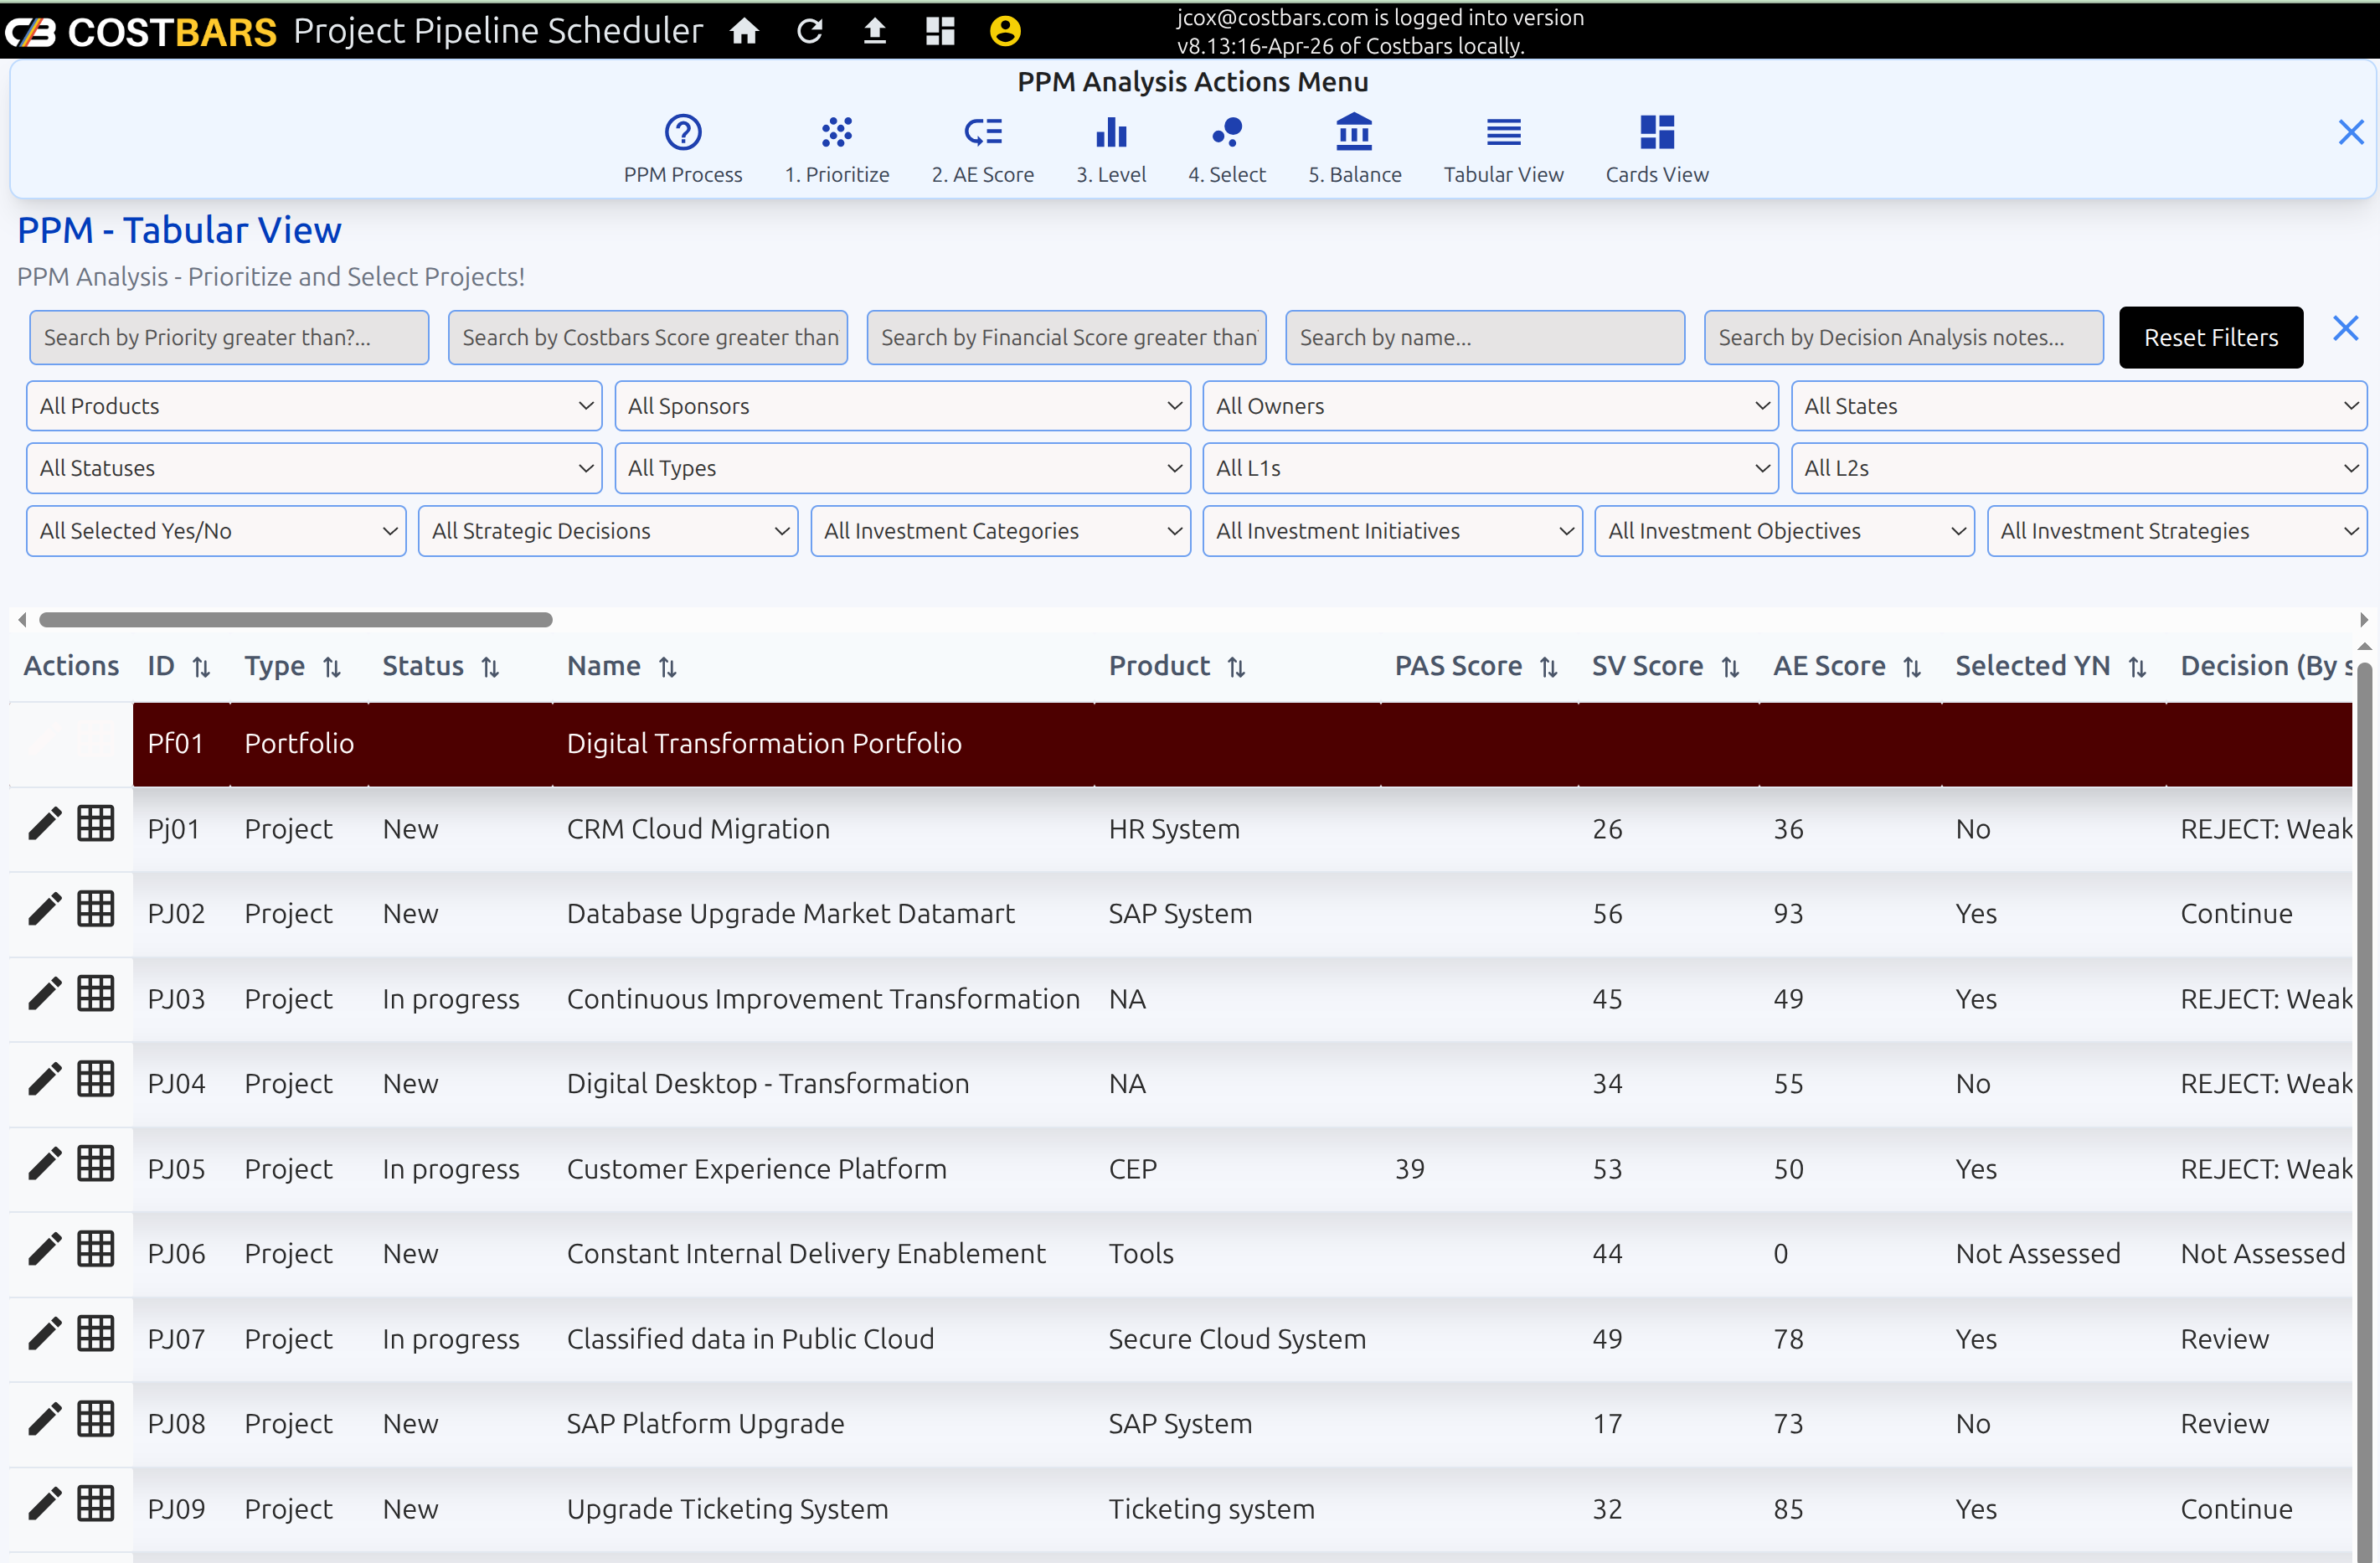
Task: Click the refresh icon in header
Action: [809, 31]
